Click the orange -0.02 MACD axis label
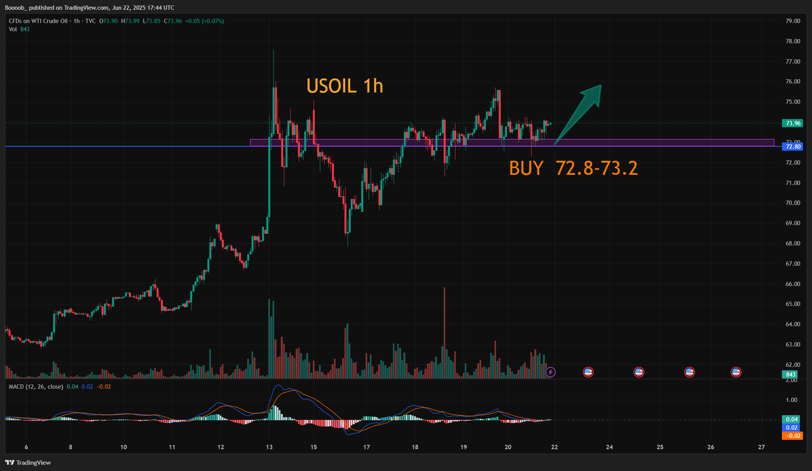This screenshot has width=812, height=471. tap(792, 436)
